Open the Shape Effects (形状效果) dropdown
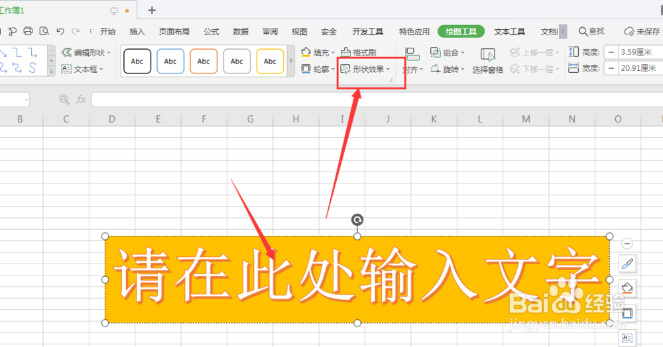 pos(365,69)
